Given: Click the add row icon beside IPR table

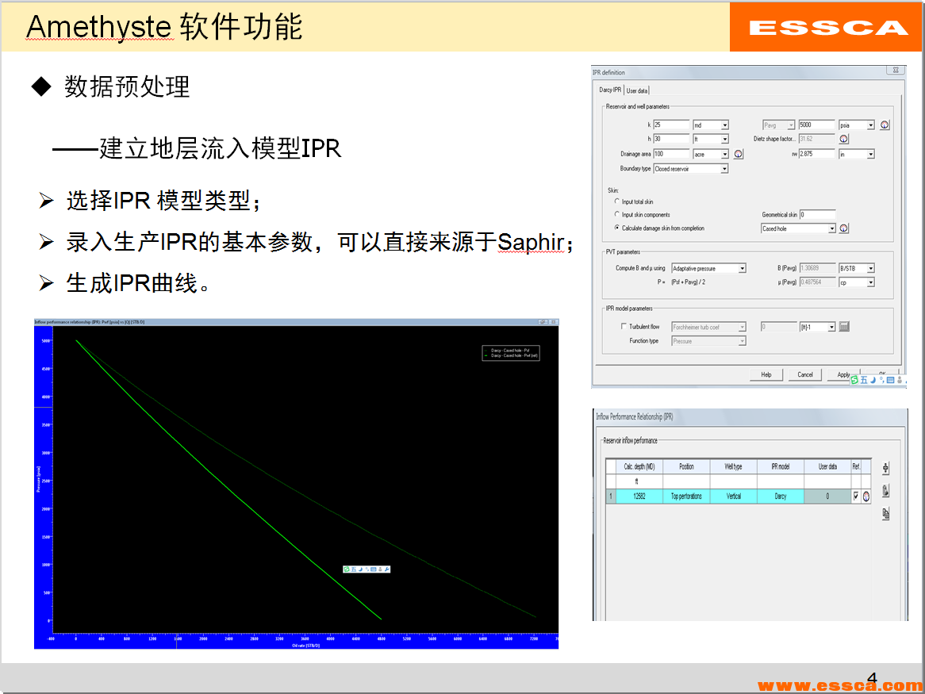Looking at the screenshot, I should (885, 468).
